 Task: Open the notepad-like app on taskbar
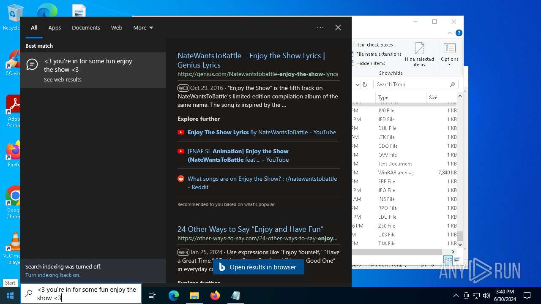235,296
